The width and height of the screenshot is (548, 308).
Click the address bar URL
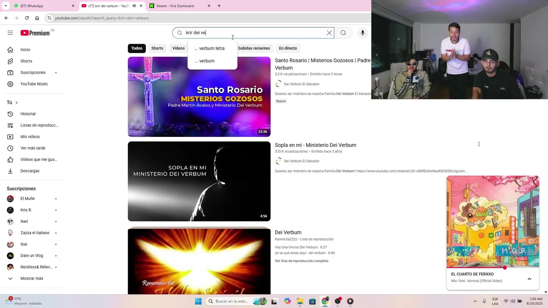tap(102, 18)
